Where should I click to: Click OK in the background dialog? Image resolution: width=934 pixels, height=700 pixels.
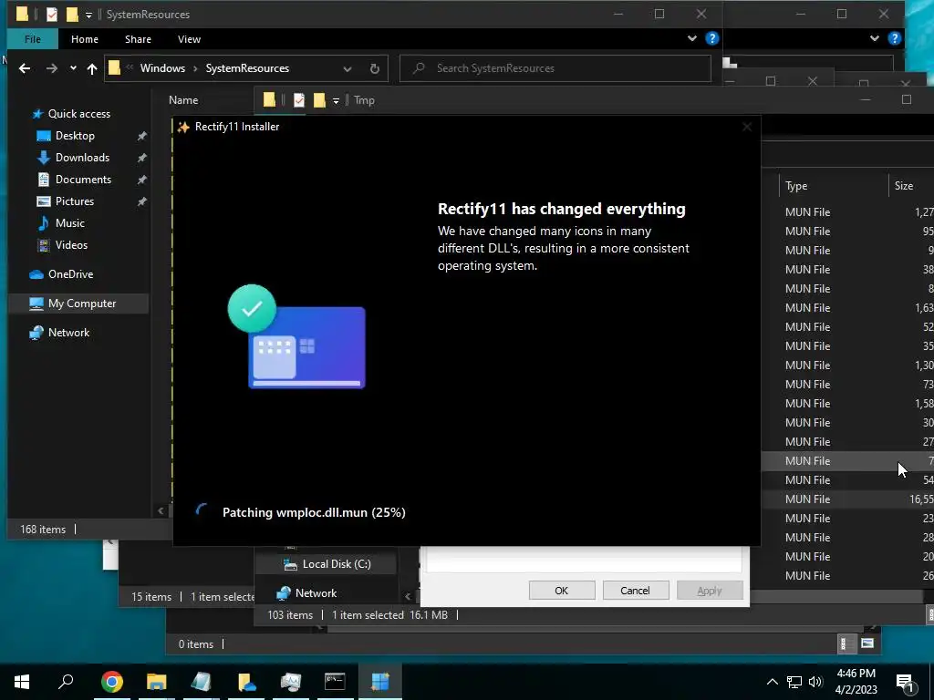(562, 591)
